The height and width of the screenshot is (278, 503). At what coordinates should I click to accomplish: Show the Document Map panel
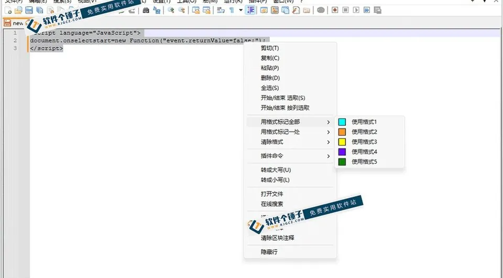pos(275,10)
